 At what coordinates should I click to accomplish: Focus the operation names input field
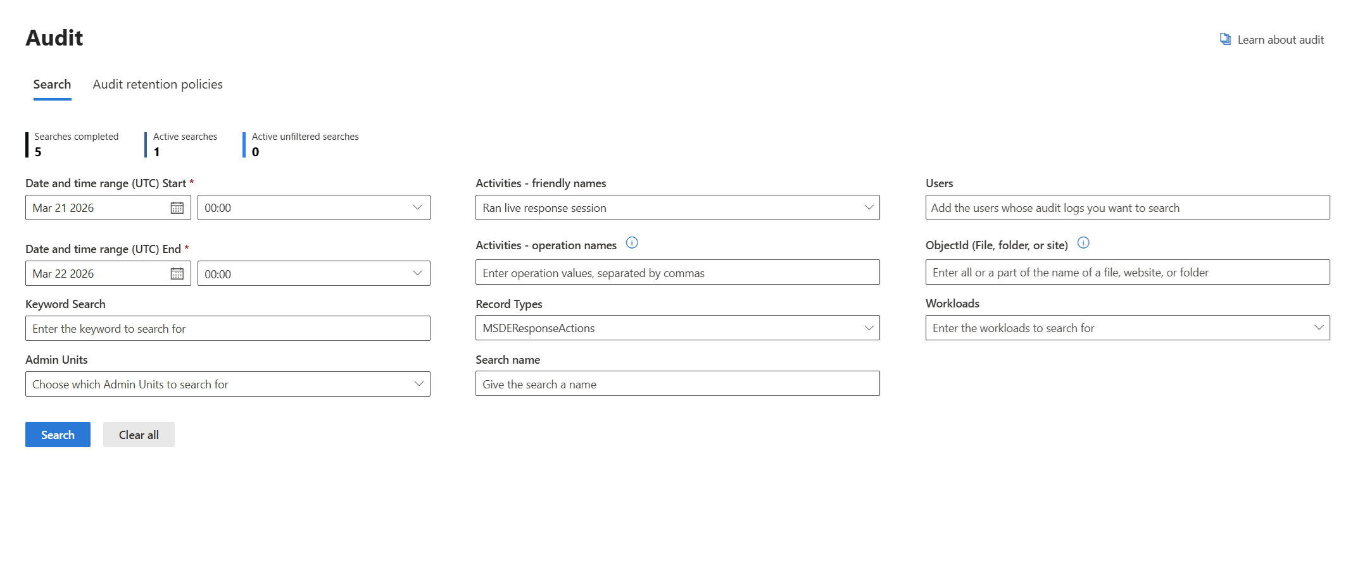coord(677,273)
